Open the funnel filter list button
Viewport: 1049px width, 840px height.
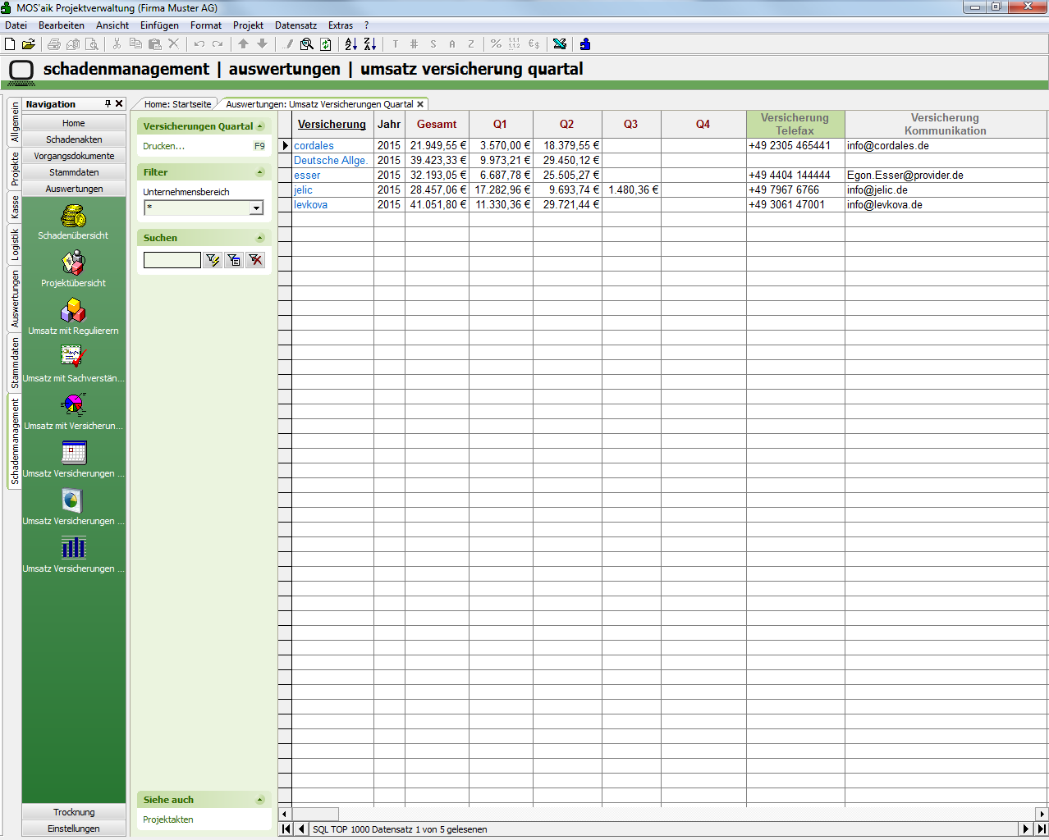[234, 260]
